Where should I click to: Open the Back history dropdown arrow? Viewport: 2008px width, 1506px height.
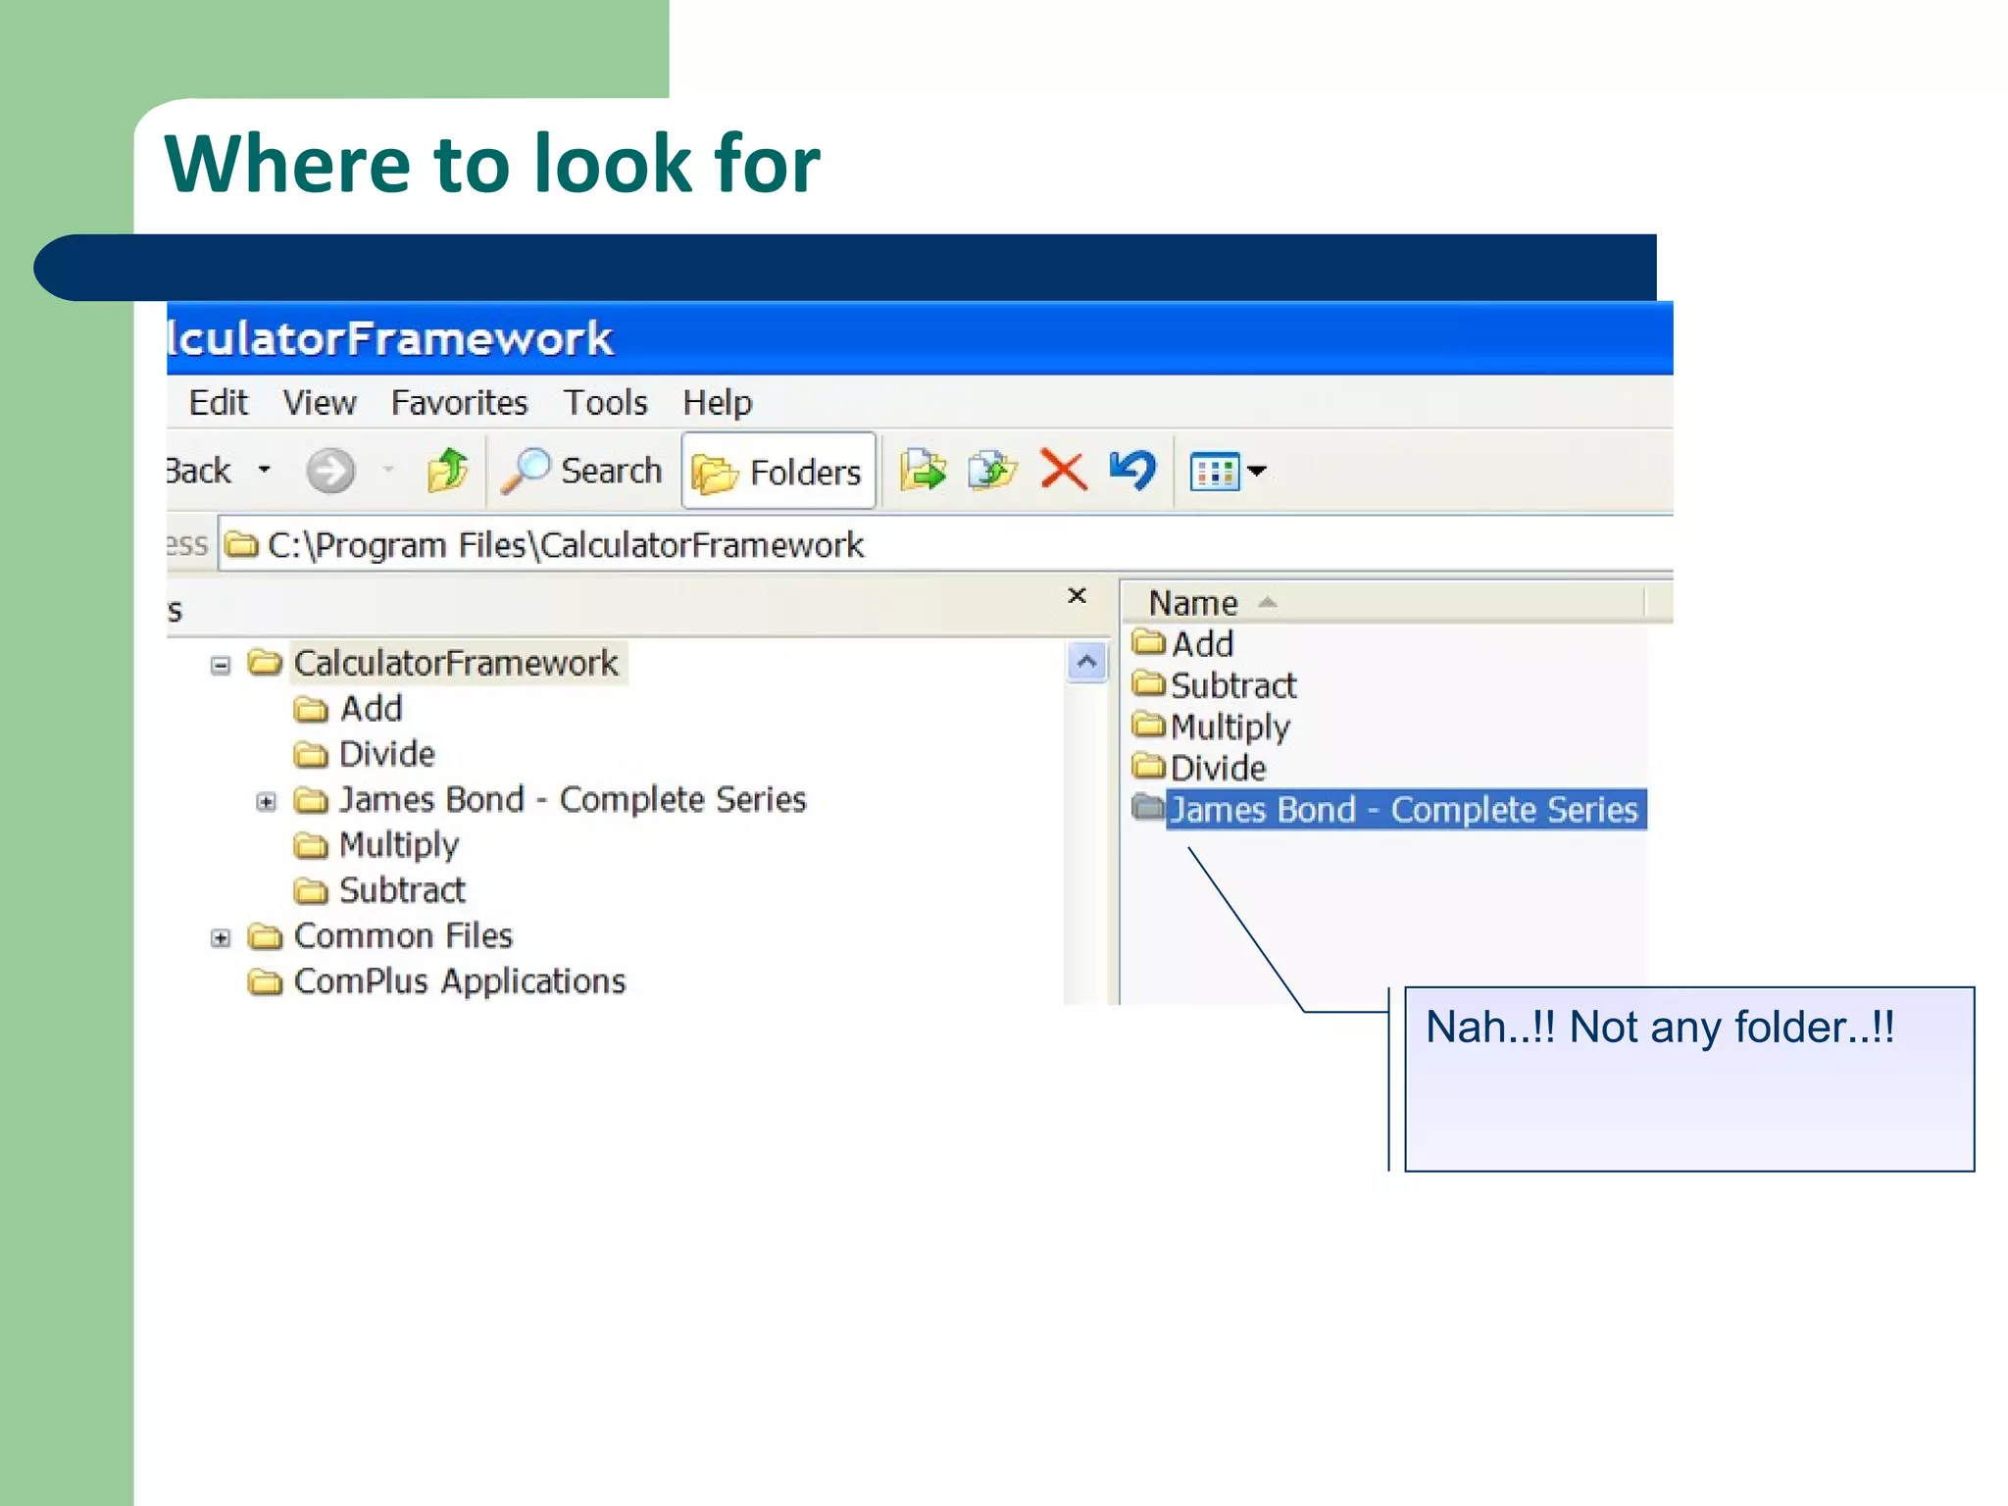(264, 471)
